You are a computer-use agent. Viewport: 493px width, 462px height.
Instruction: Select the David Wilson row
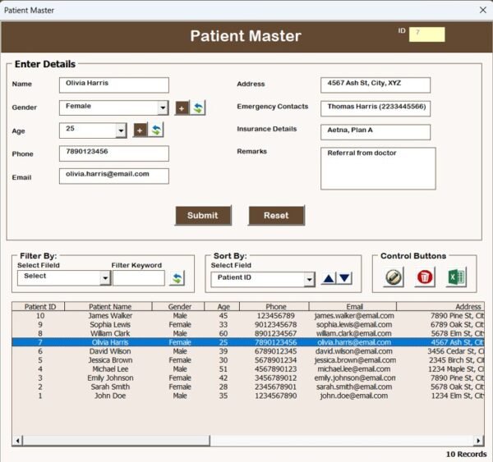click(248, 351)
